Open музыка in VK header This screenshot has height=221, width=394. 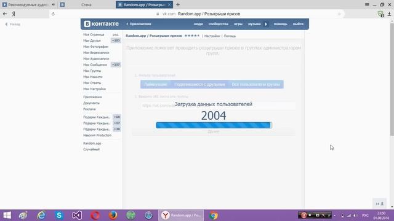click(x=254, y=24)
